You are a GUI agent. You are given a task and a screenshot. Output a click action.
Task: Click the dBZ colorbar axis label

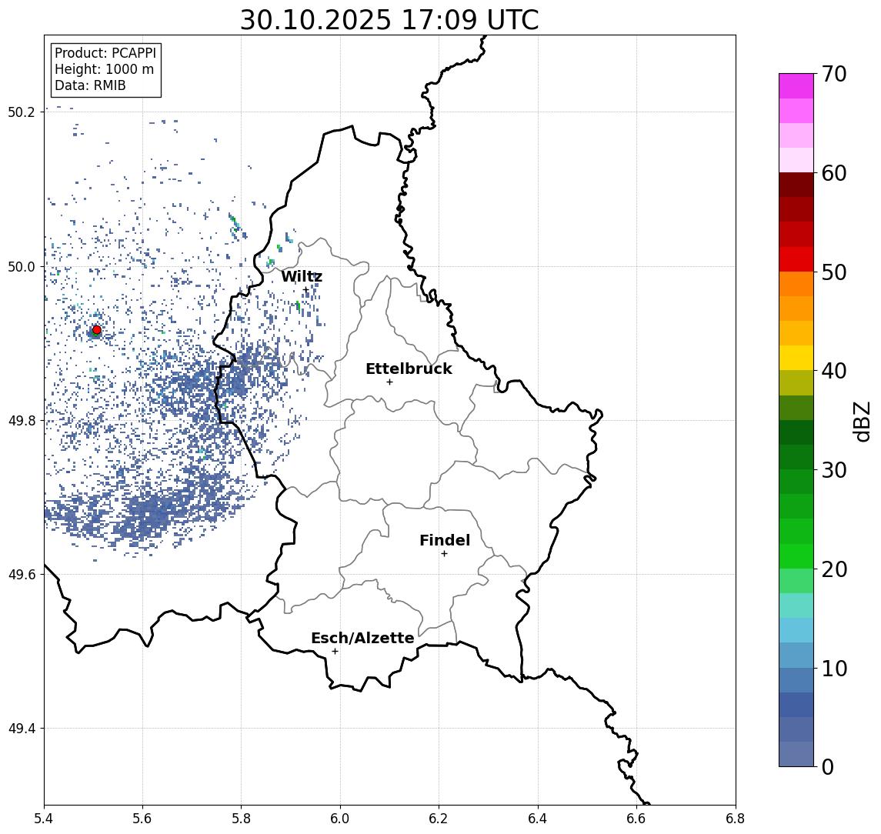click(862, 422)
